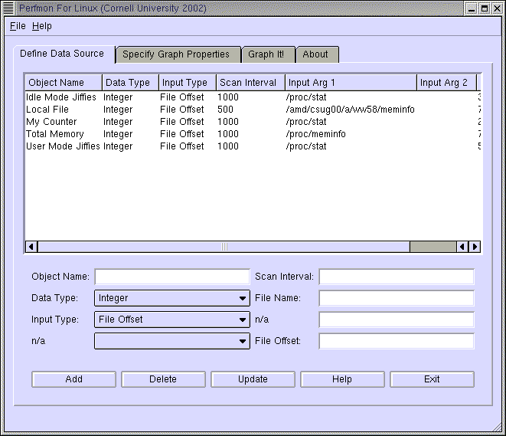Screen dimensions: 506x436
Task: Switch to Specify Graph Properties tab
Action: pyautogui.click(x=176, y=54)
